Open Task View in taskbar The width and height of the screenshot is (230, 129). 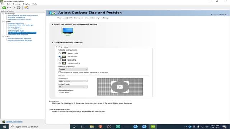(x=83, y=126)
